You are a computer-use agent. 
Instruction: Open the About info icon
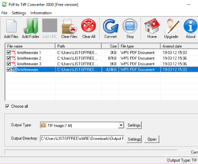pos(191,26)
